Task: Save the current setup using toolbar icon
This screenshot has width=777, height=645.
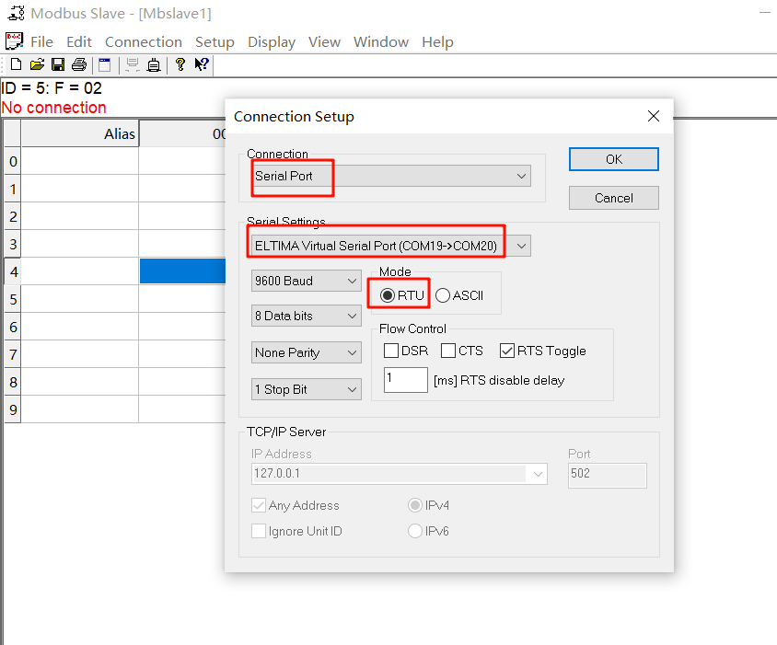Action: [x=58, y=64]
